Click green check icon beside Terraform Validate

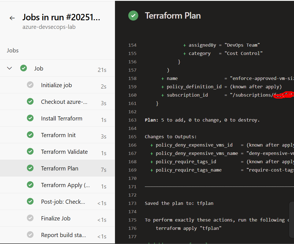click(x=30, y=152)
